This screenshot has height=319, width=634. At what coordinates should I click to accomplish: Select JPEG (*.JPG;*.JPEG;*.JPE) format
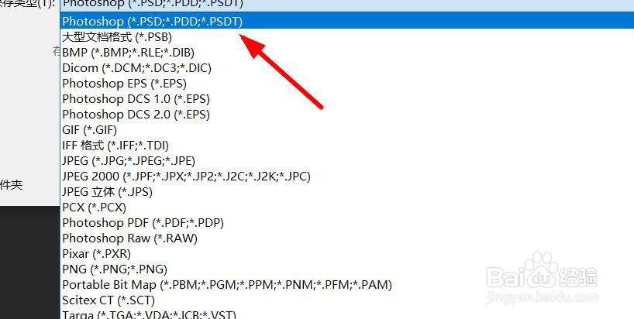click(x=347, y=161)
